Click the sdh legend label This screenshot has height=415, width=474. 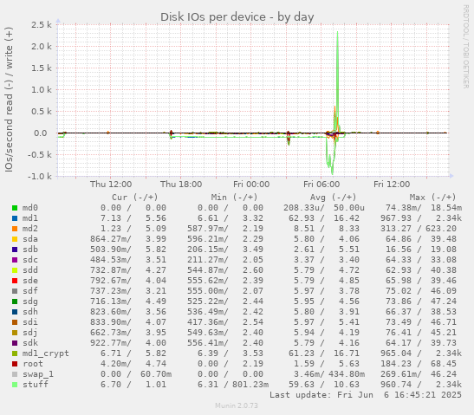click(x=30, y=311)
